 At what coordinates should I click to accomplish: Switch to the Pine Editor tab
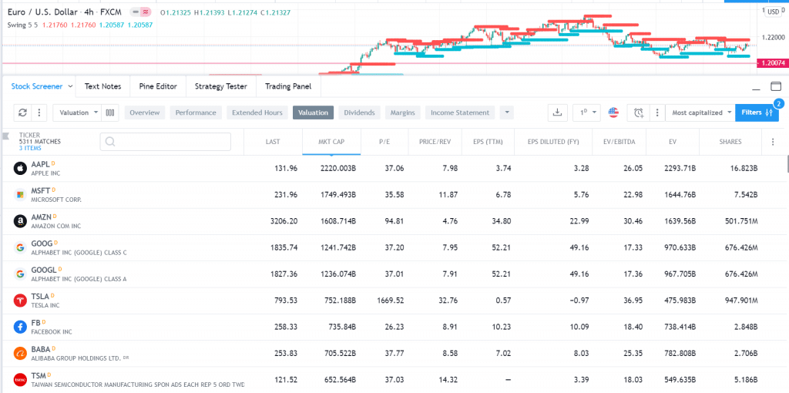coord(158,86)
